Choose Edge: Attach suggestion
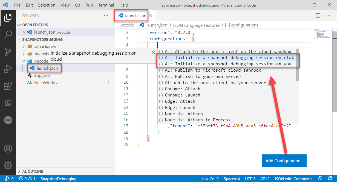Screen dimensions: 337x182 point(226,101)
